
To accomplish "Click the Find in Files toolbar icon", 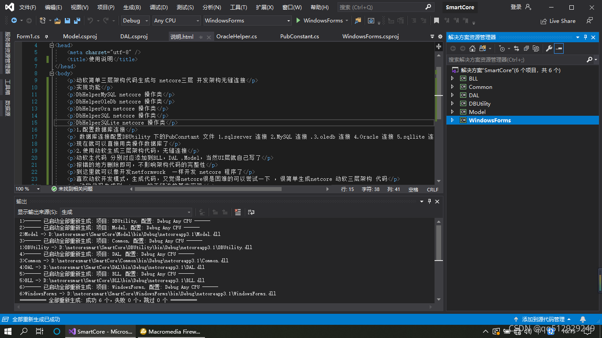I will pyautogui.click(x=357, y=21).
